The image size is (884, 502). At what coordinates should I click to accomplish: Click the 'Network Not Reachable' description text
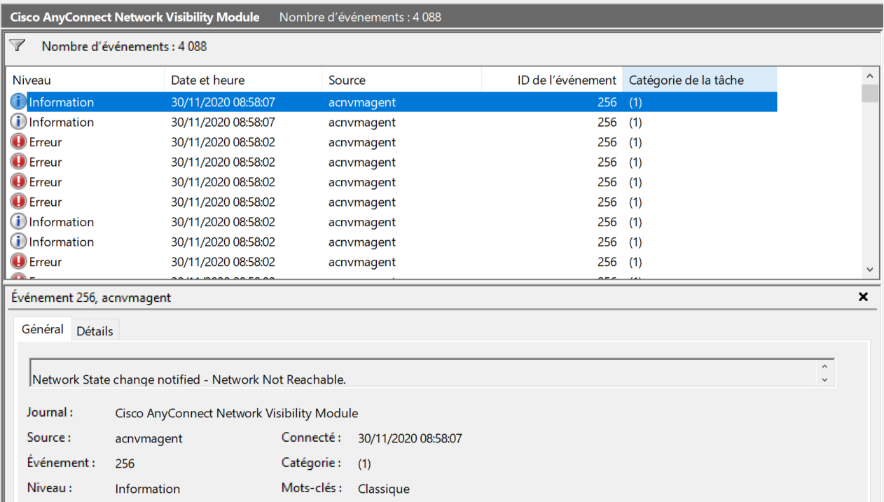pos(189,379)
